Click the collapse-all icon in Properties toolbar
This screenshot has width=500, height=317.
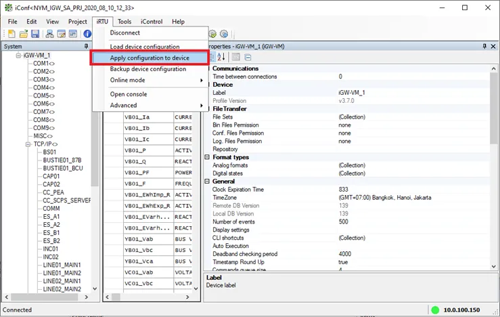(x=248, y=57)
